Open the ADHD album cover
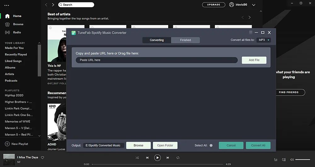The height and width of the screenshot is (167, 315). click(57, 122)
